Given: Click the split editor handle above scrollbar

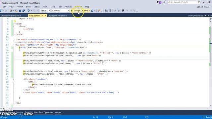Looking at the screenshot, I should point(211,19).
